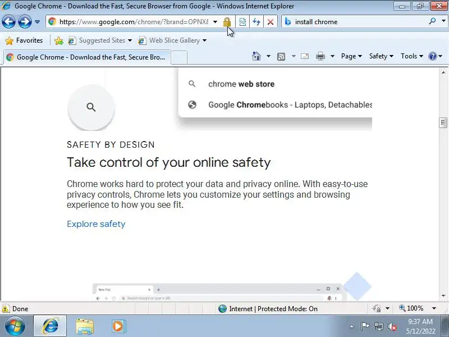Follow the Explore safety link

pos(96,224)
